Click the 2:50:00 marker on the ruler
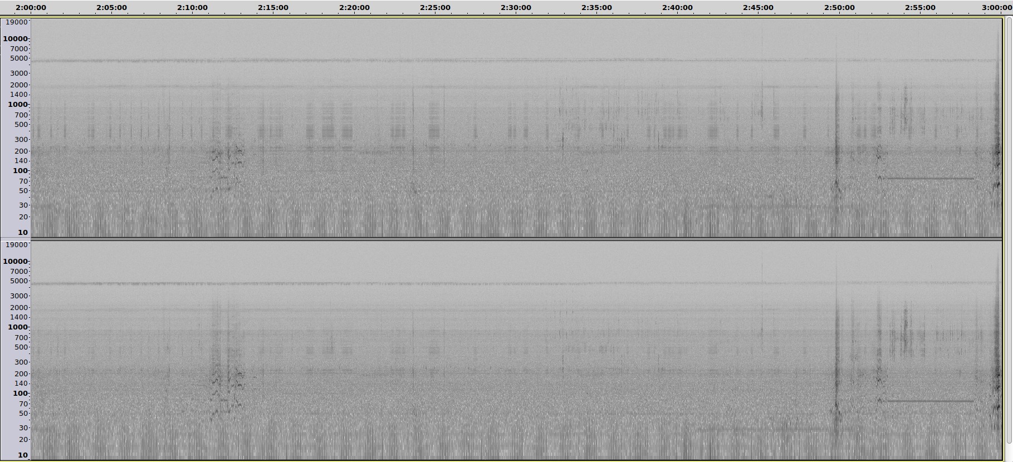 point(839,8)
